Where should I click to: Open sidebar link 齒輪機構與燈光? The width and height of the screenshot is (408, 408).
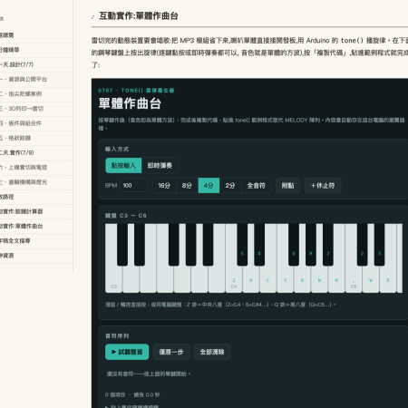(35, 182)
